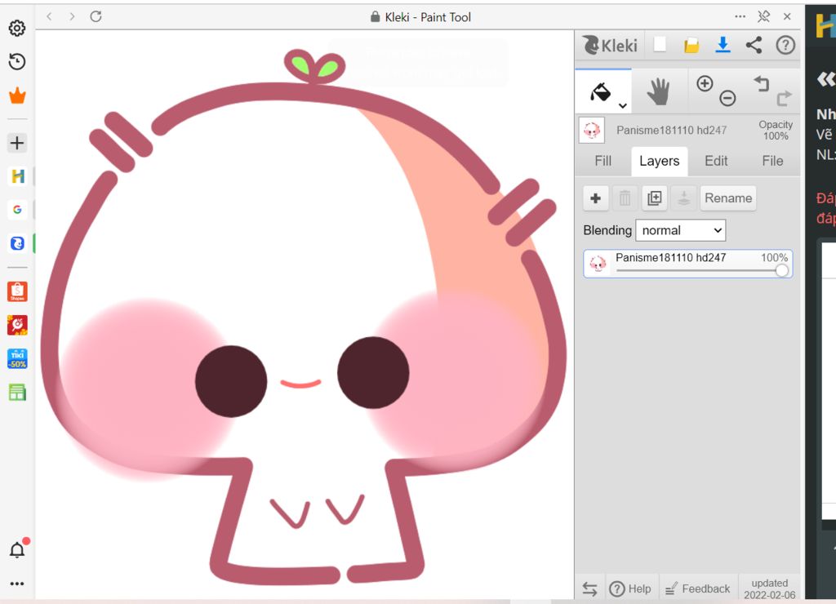Expand the tool selector arrow under paint bucket
The width and height of the screenshot is (836, 604).
tap(623, 105)
